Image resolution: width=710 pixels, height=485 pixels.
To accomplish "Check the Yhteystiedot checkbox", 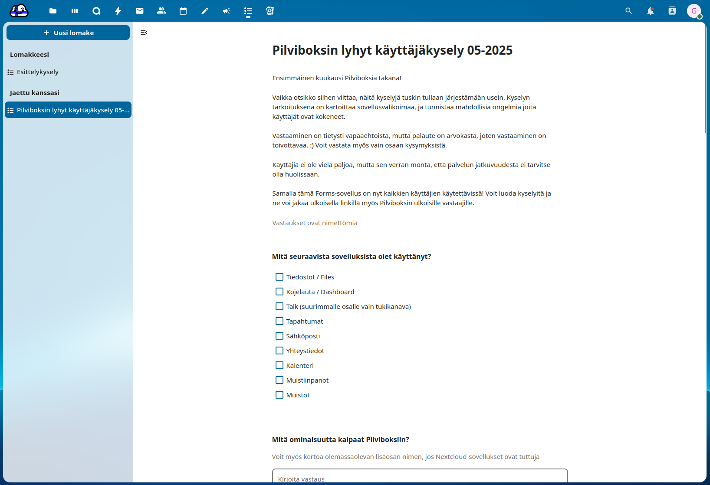I will click(x=279, y=351).
